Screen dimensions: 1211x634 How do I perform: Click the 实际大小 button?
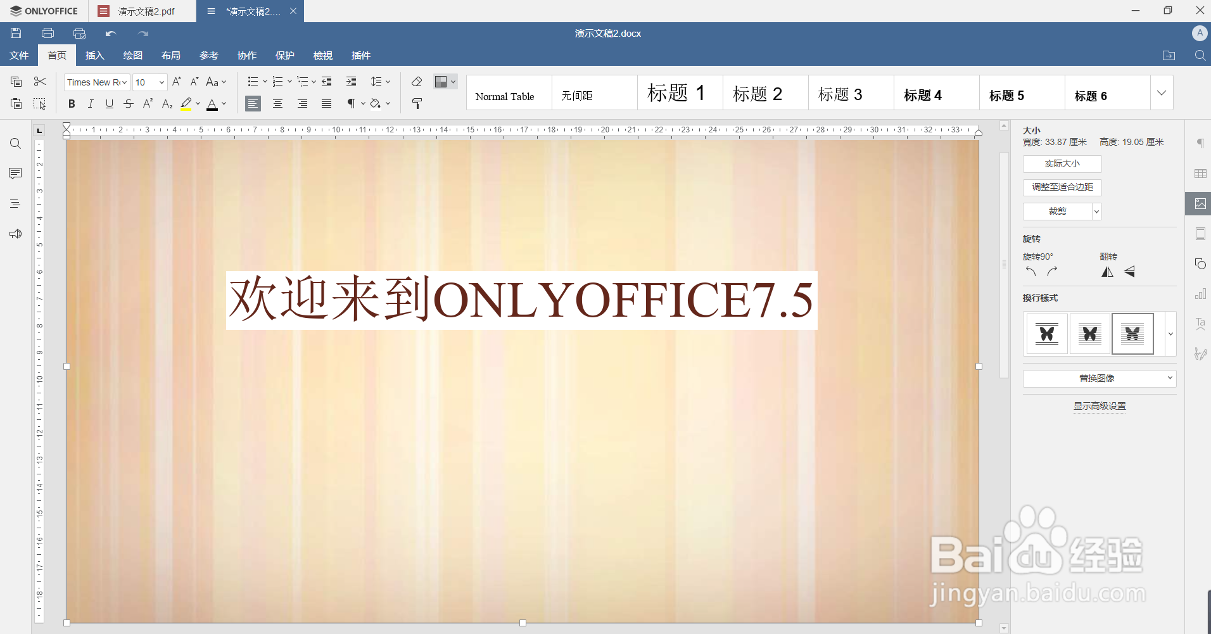[x=1062, y=164]
